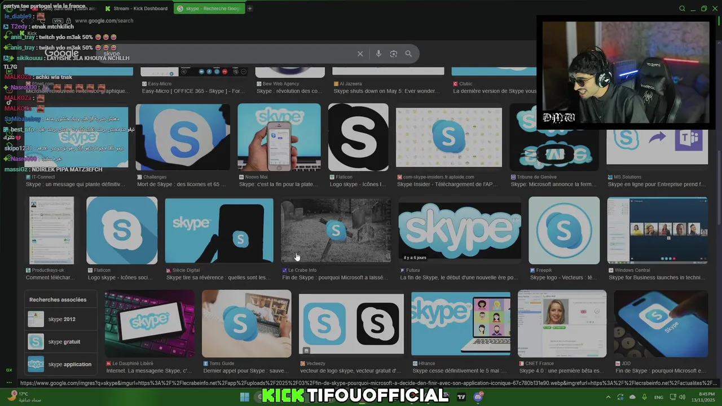This screenshot has height=406, width=722.
Task: Open Productkeys-uk screenshot thumbnail
Action: click(51, 230)
